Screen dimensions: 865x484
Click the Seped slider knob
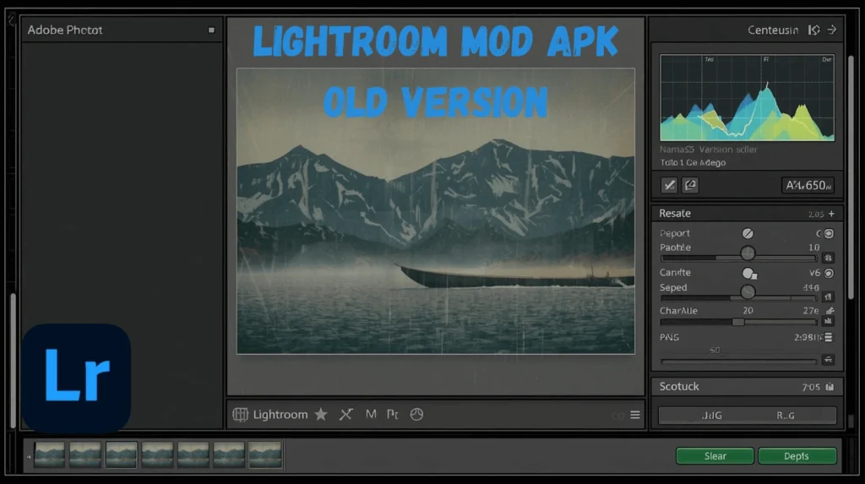[x=748, y=292]
